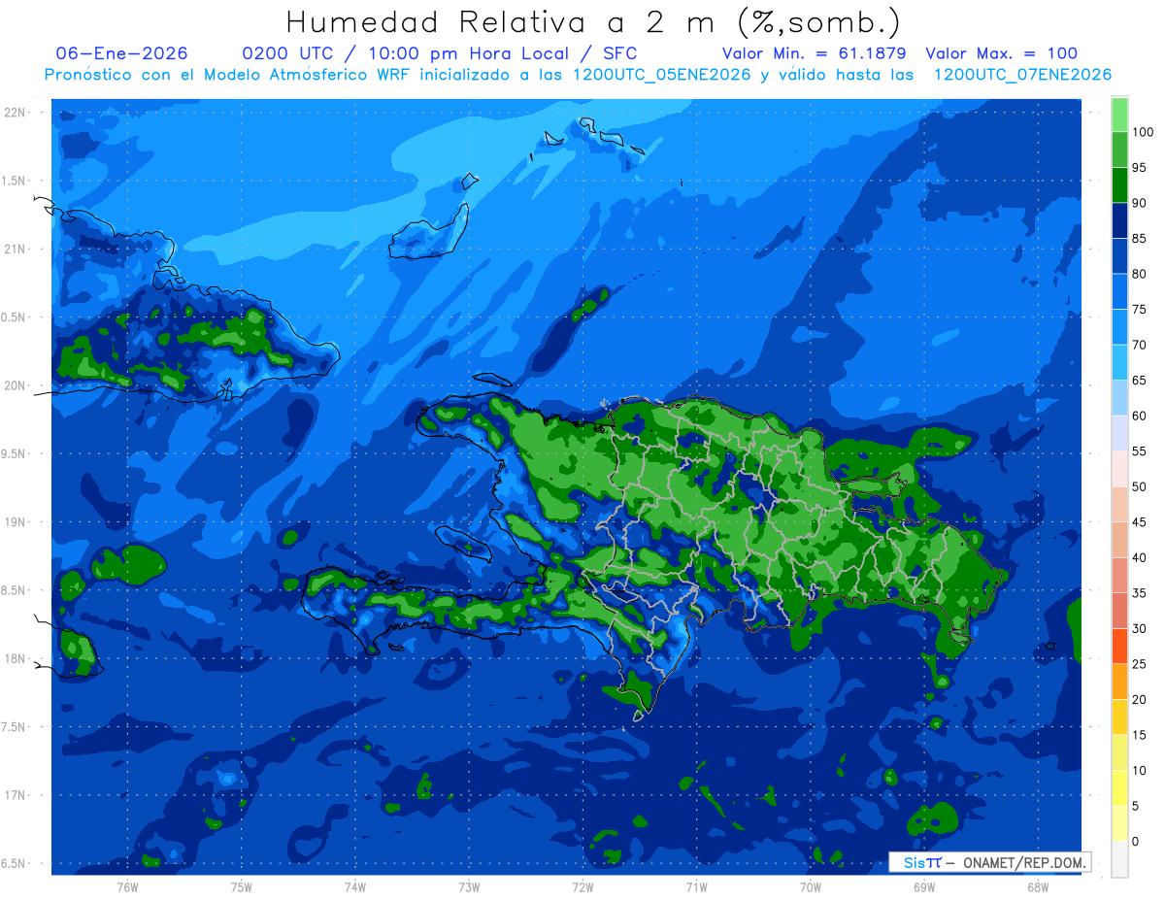This screenshot has height=900, width=1165.
Task: Select the "20N" latitude label
Action: point(14,385)
